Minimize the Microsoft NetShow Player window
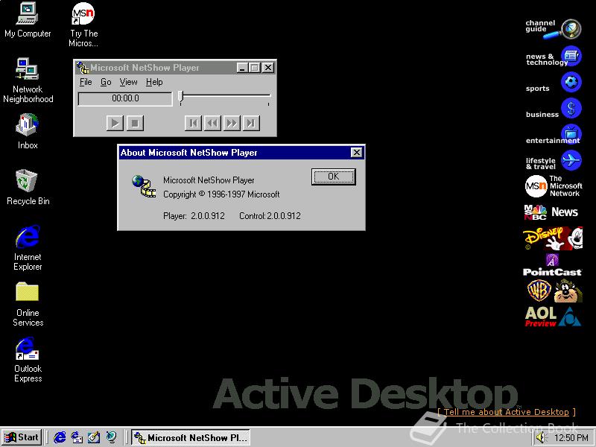The height and width of the screenshot is (447, 596). (x=242, y=68)
